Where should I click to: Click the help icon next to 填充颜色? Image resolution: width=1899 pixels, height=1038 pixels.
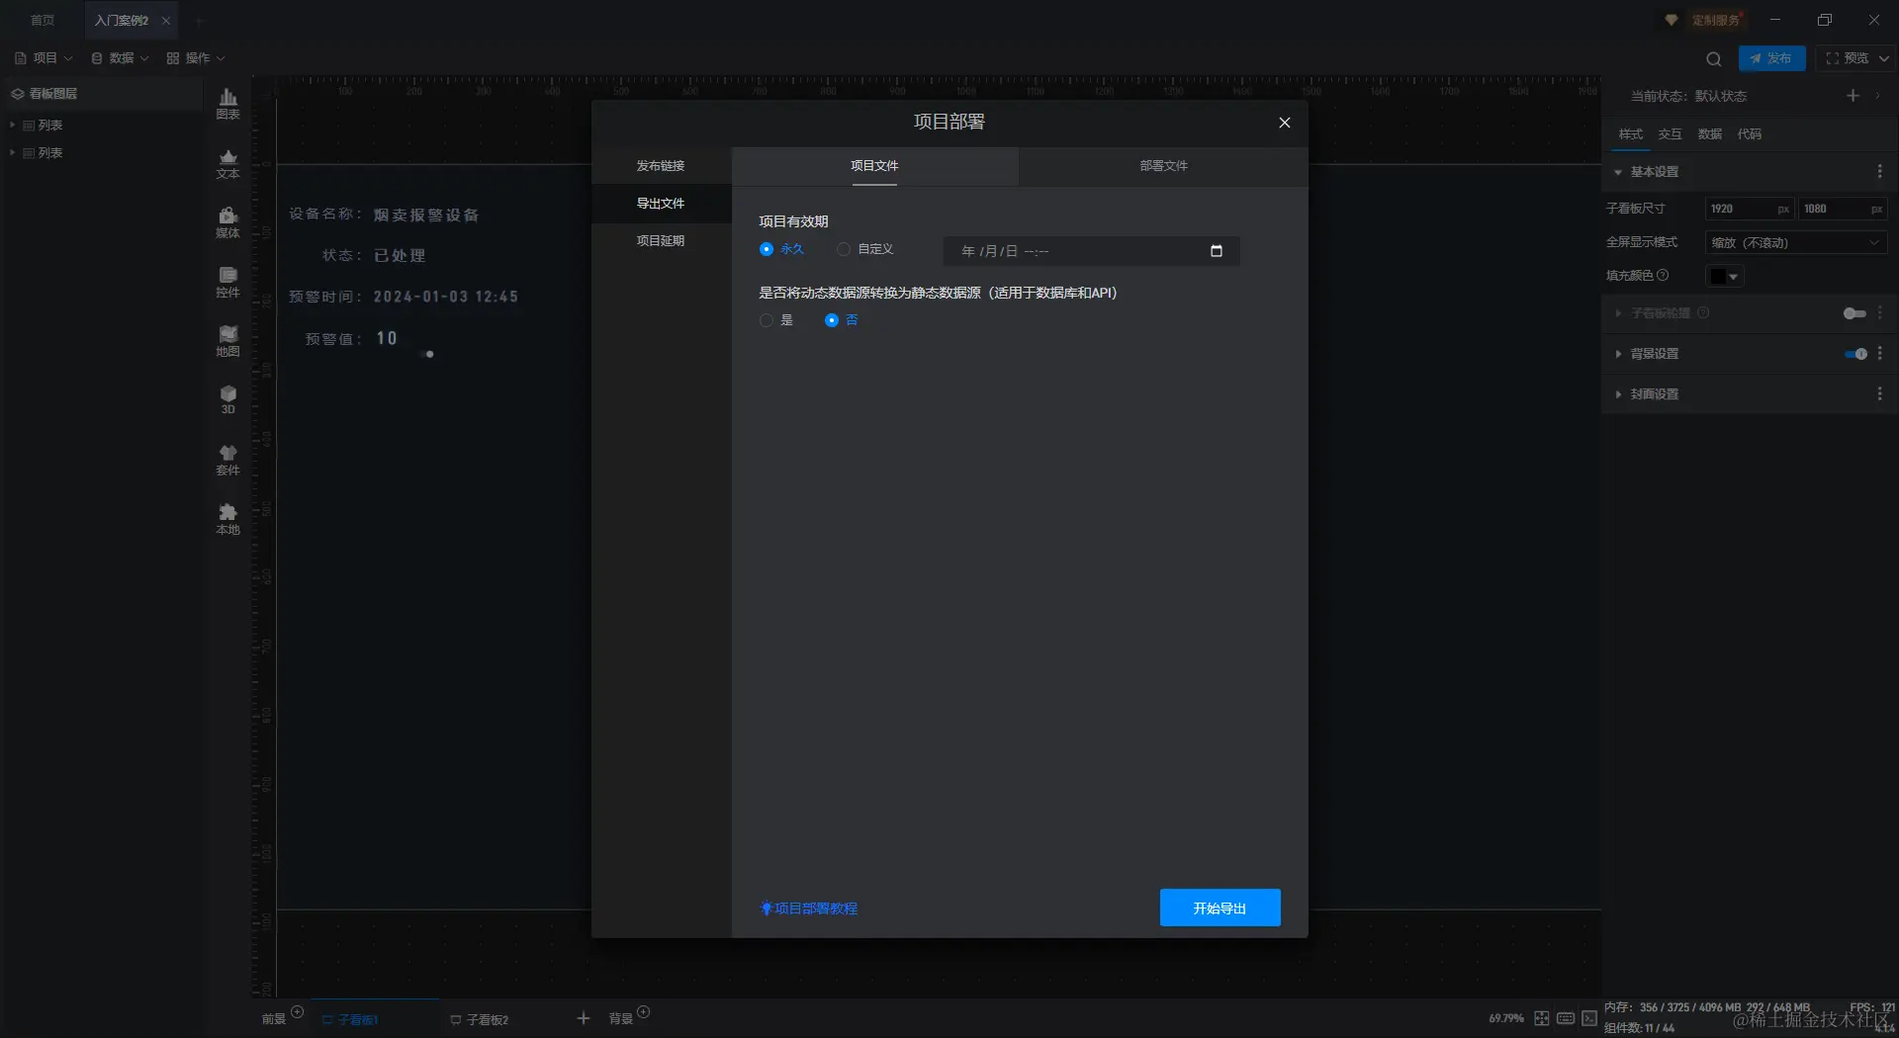1663,275
